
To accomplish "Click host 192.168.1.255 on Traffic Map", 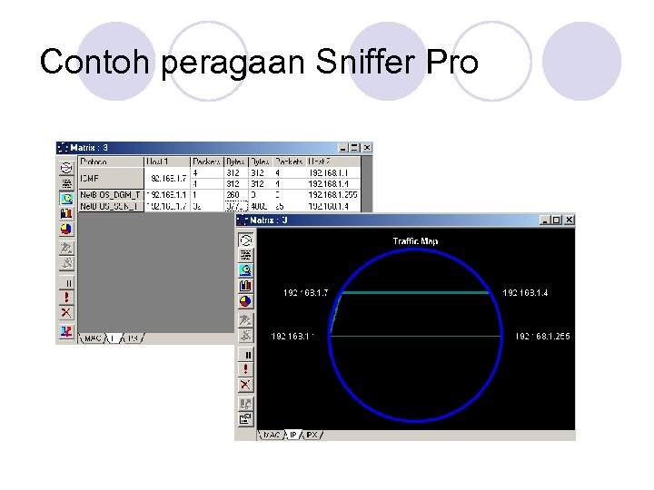I will [542, 337].
